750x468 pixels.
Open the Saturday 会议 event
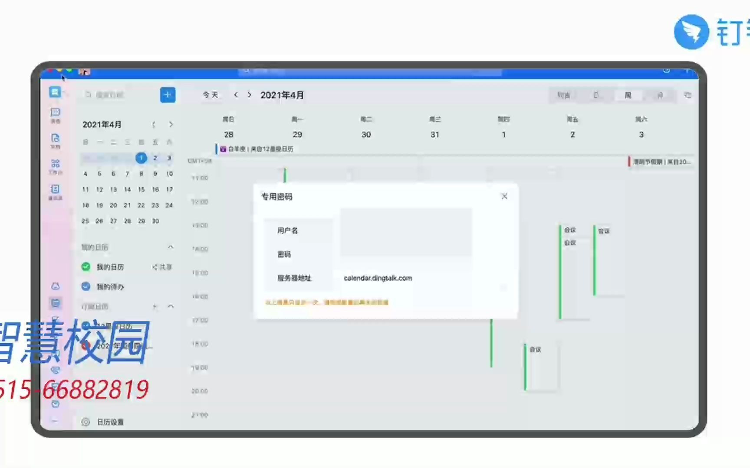[609, 260]
